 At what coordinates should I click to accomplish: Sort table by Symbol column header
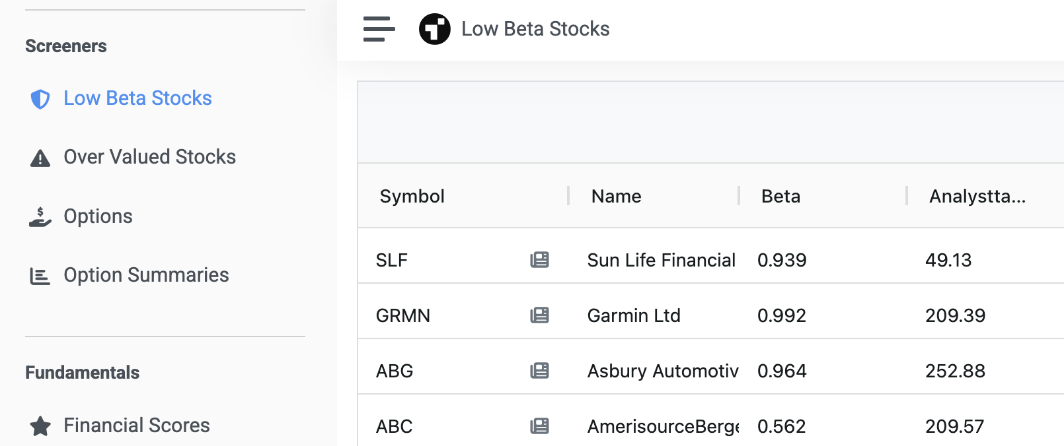click(412, 197)
